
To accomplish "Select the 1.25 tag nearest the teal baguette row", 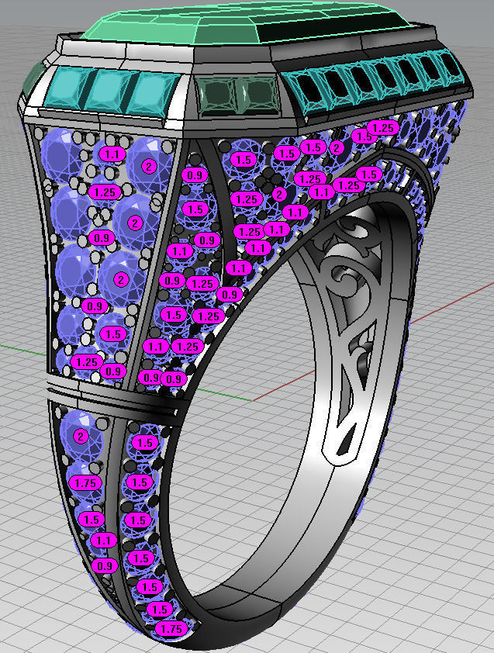I will point(383,128).
